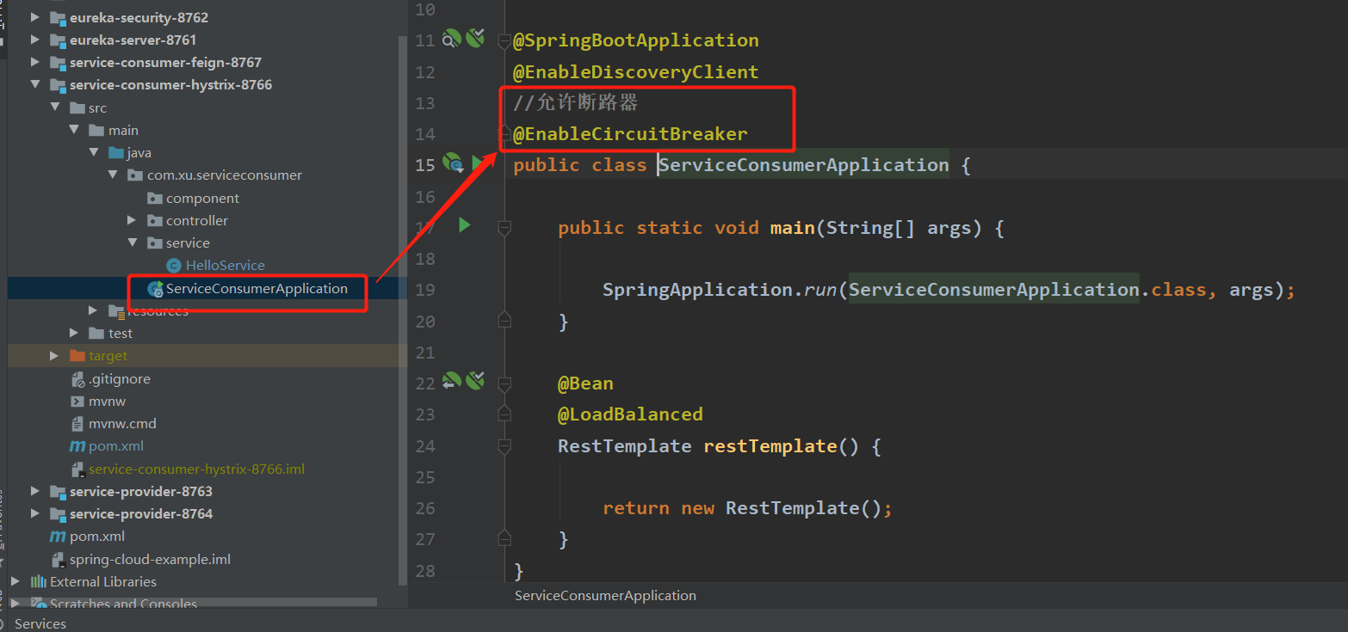The width and height of the screenshot is (1348, 632).
Task: Click the ServiceConsumerApplication run-class icon
Action: coord(155,288)
